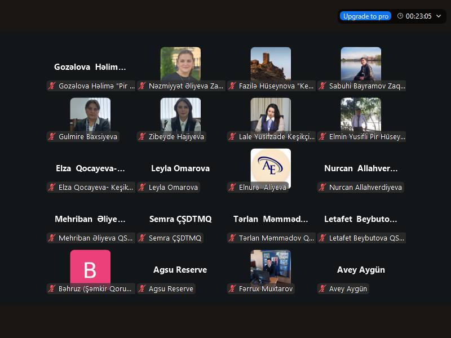
Task: Click muted mic icon for Semra ÇŞDTMQ
Action: click(x=142, y=238)
